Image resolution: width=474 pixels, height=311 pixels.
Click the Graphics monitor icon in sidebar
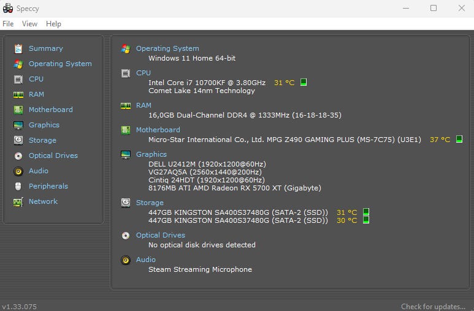[x=18, y=126]
